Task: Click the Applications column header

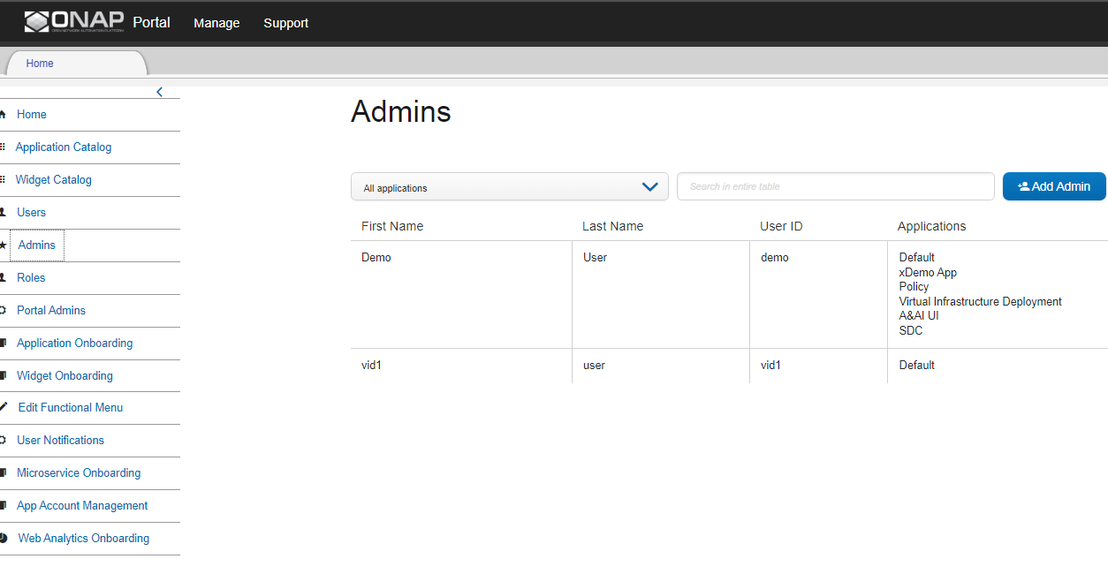Action: (931, 226)
